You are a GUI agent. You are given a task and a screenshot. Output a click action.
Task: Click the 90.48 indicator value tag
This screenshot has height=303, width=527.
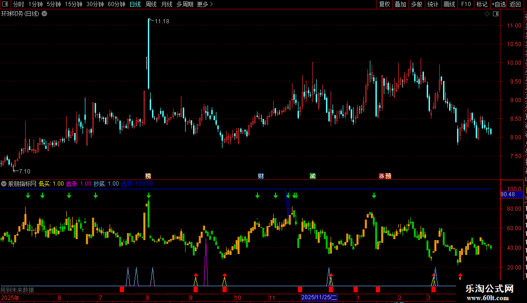(x=512, y=194)
